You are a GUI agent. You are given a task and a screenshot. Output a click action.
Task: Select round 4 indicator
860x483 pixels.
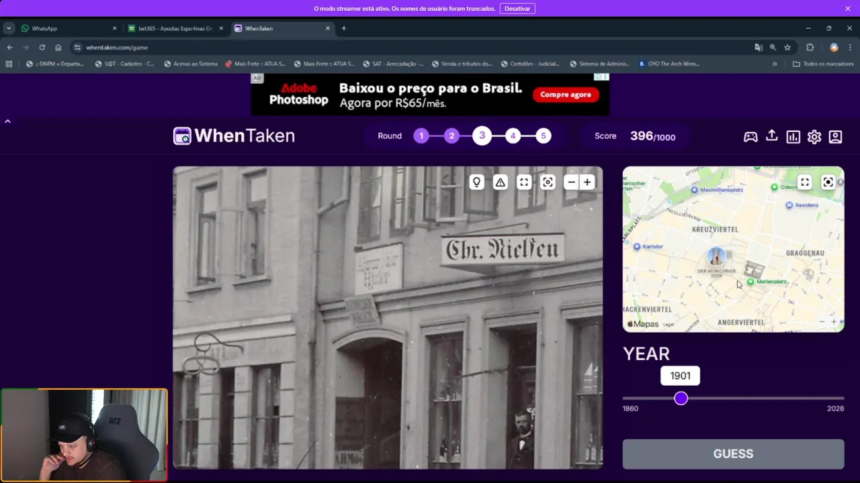click(513, 136)
